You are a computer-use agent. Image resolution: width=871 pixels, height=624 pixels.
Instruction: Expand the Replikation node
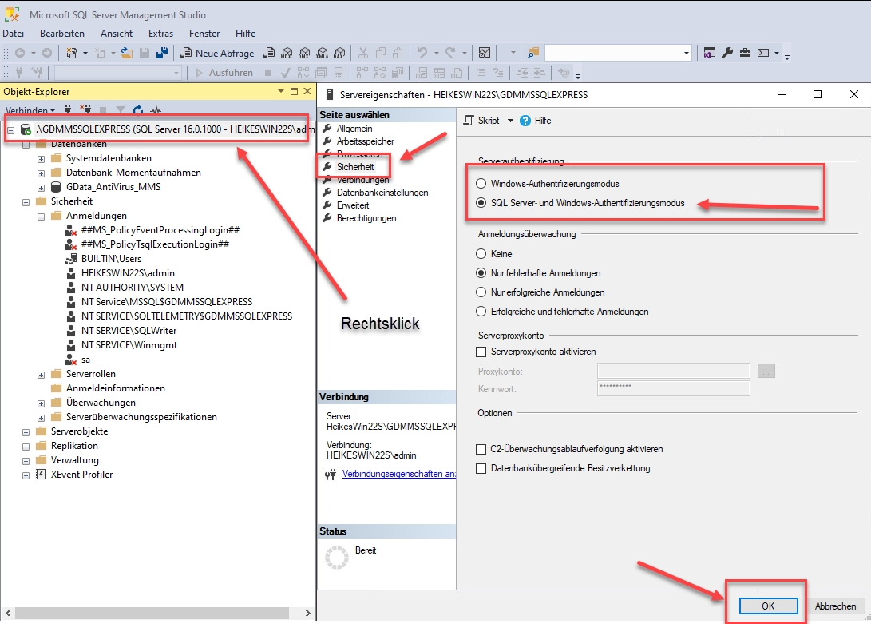coord(26,447)
